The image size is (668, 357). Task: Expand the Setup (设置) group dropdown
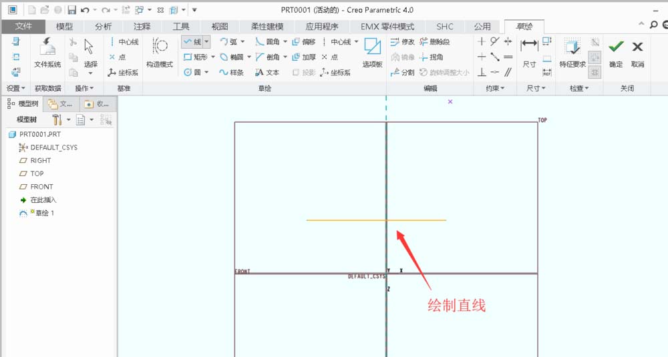tap(16, 88)
